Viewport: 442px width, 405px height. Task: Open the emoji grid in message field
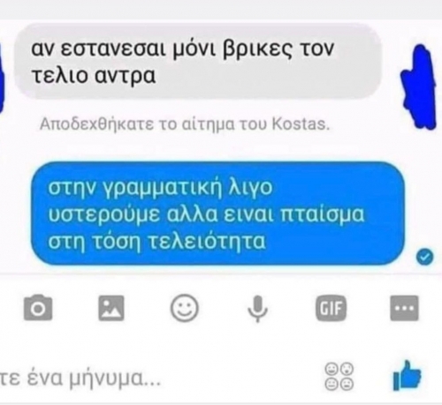click(x=339, y=377)
